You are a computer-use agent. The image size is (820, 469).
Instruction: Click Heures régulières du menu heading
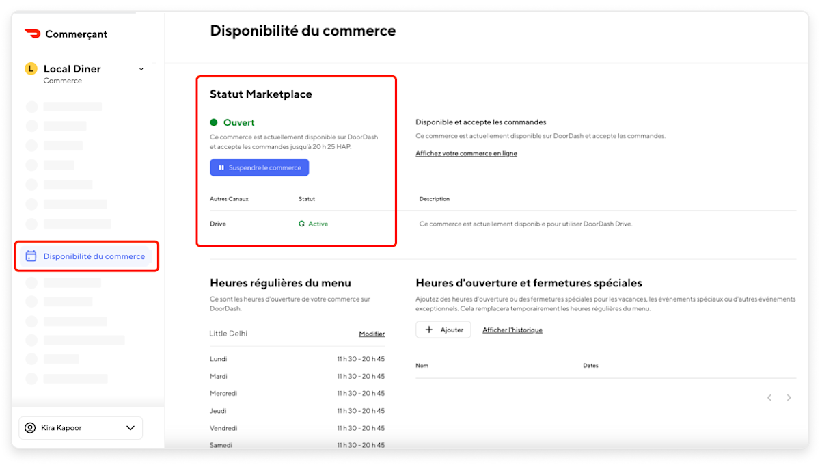[x=281, y=283]
